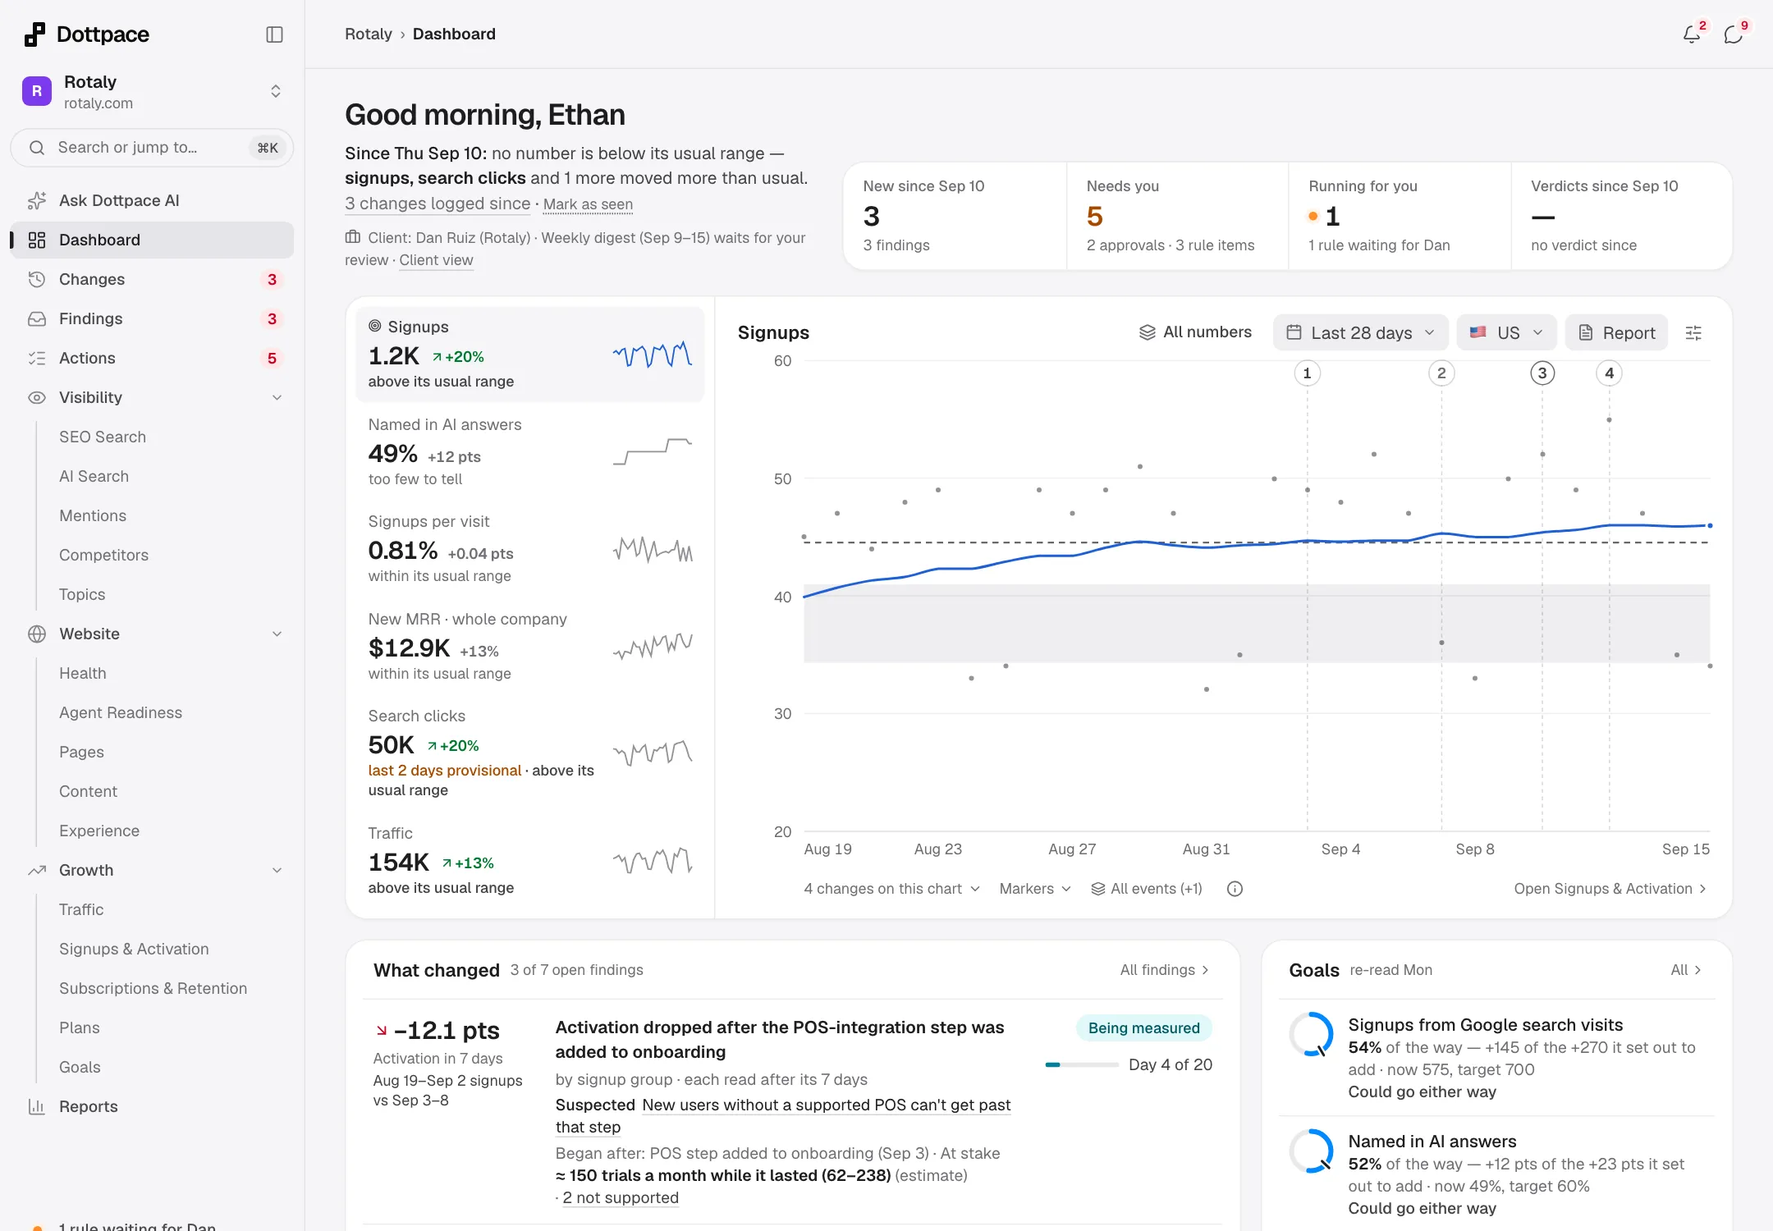
Task: Select chart change marker 4
Action: coord(1609,374)
